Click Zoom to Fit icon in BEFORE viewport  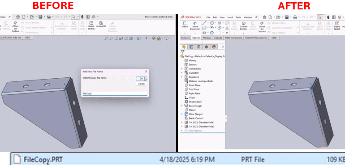click(x=106, y=38)
